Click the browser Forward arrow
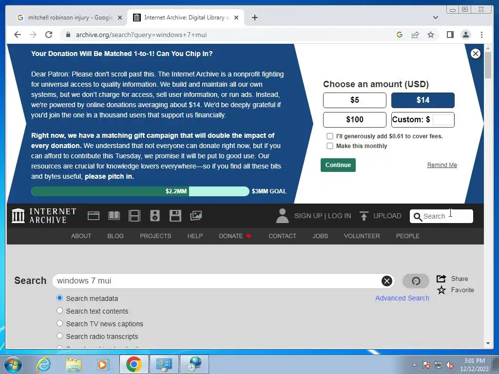This screenshot has width=499, height=374. (33, 35)
